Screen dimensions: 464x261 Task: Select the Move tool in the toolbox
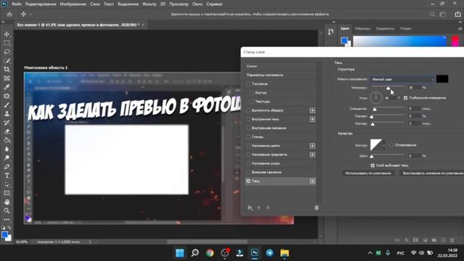(7, 34)
